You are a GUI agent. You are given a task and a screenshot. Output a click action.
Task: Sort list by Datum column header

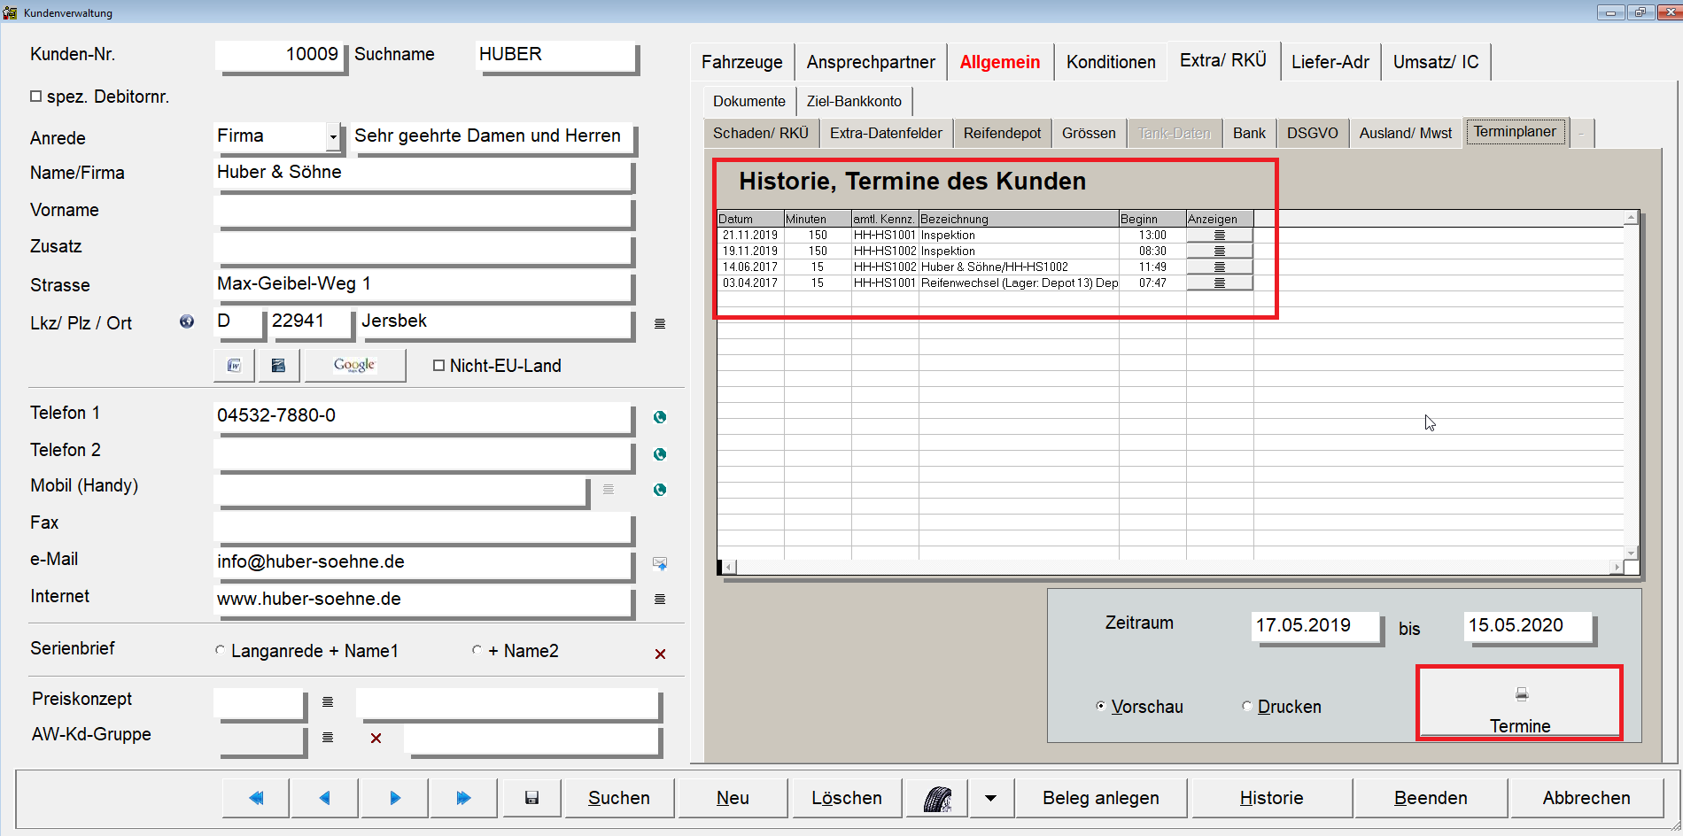[750, 219]
